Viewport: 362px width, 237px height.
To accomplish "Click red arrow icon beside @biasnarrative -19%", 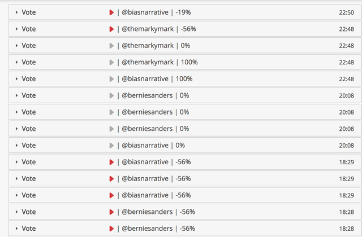I will [x=112, y=12].
